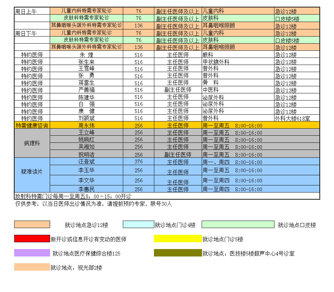Click the light cyan 门诊4楼 legend swatch
334x292 pixels.
[138, 224]
